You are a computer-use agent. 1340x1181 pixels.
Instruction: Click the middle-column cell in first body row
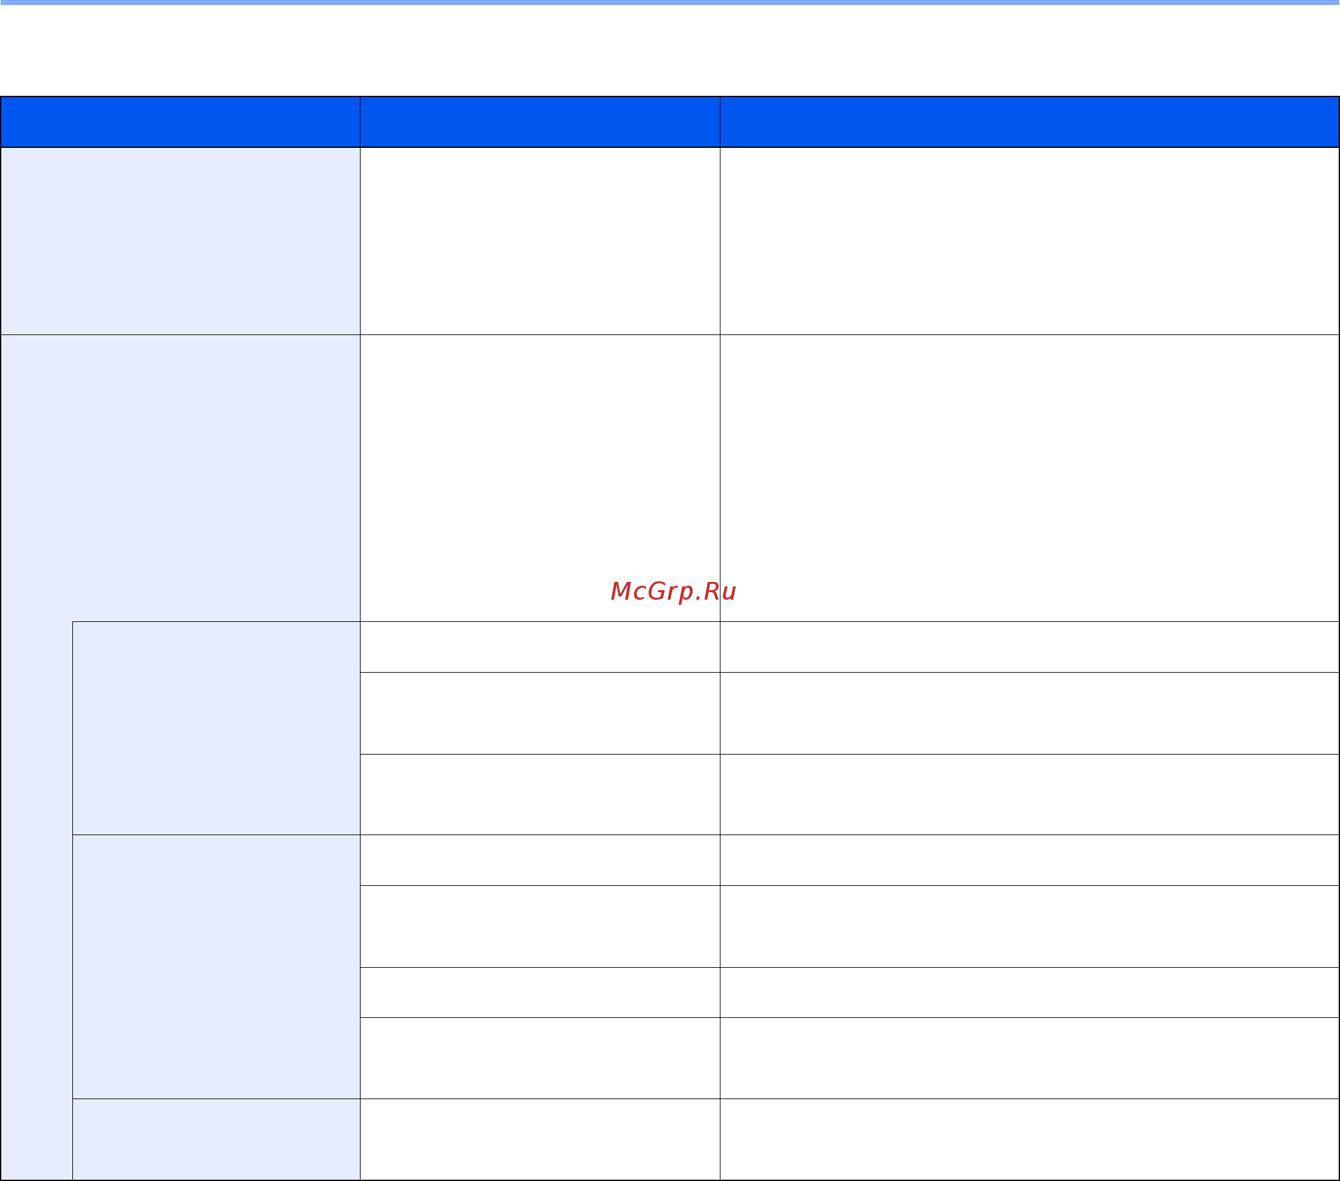coord(540,241)
